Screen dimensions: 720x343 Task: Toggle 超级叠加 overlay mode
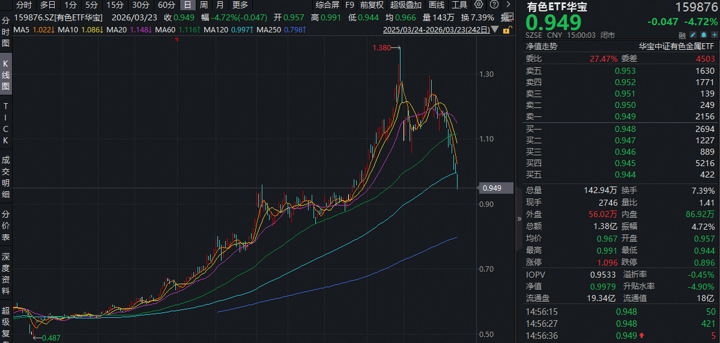(406, 5)
